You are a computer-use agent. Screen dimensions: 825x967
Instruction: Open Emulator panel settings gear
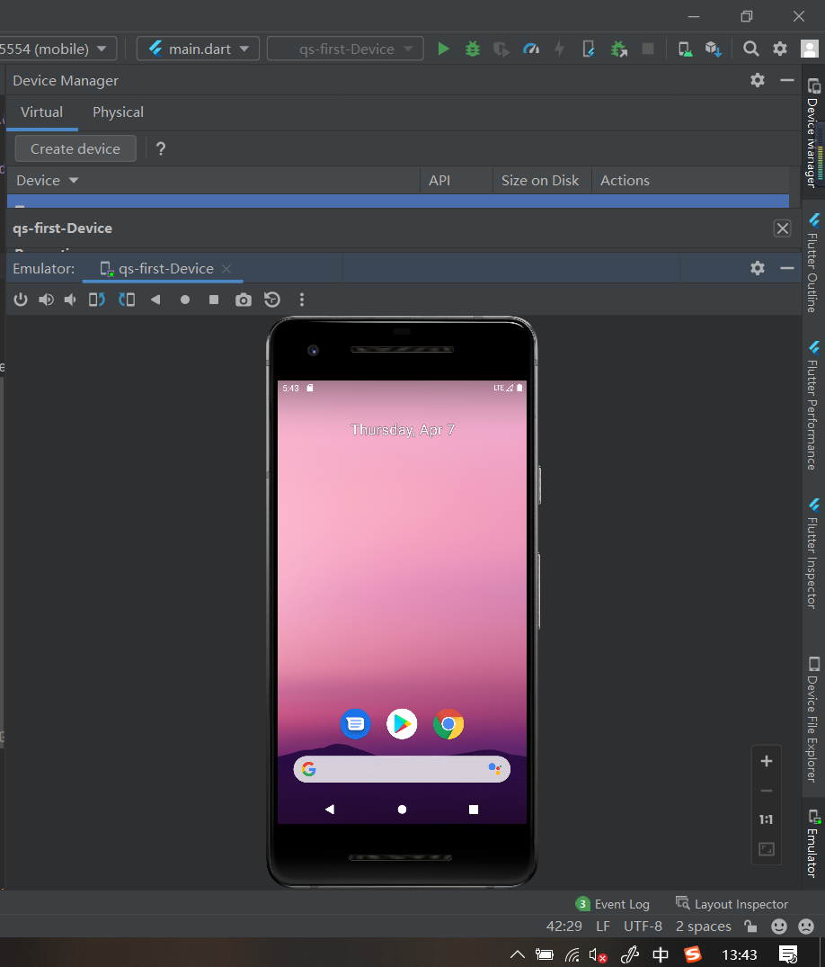(758, 268)
